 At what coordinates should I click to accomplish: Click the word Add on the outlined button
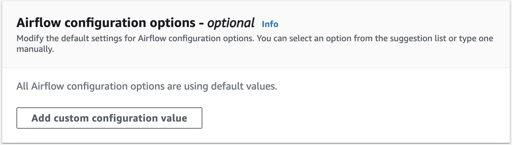click(41, 118)
